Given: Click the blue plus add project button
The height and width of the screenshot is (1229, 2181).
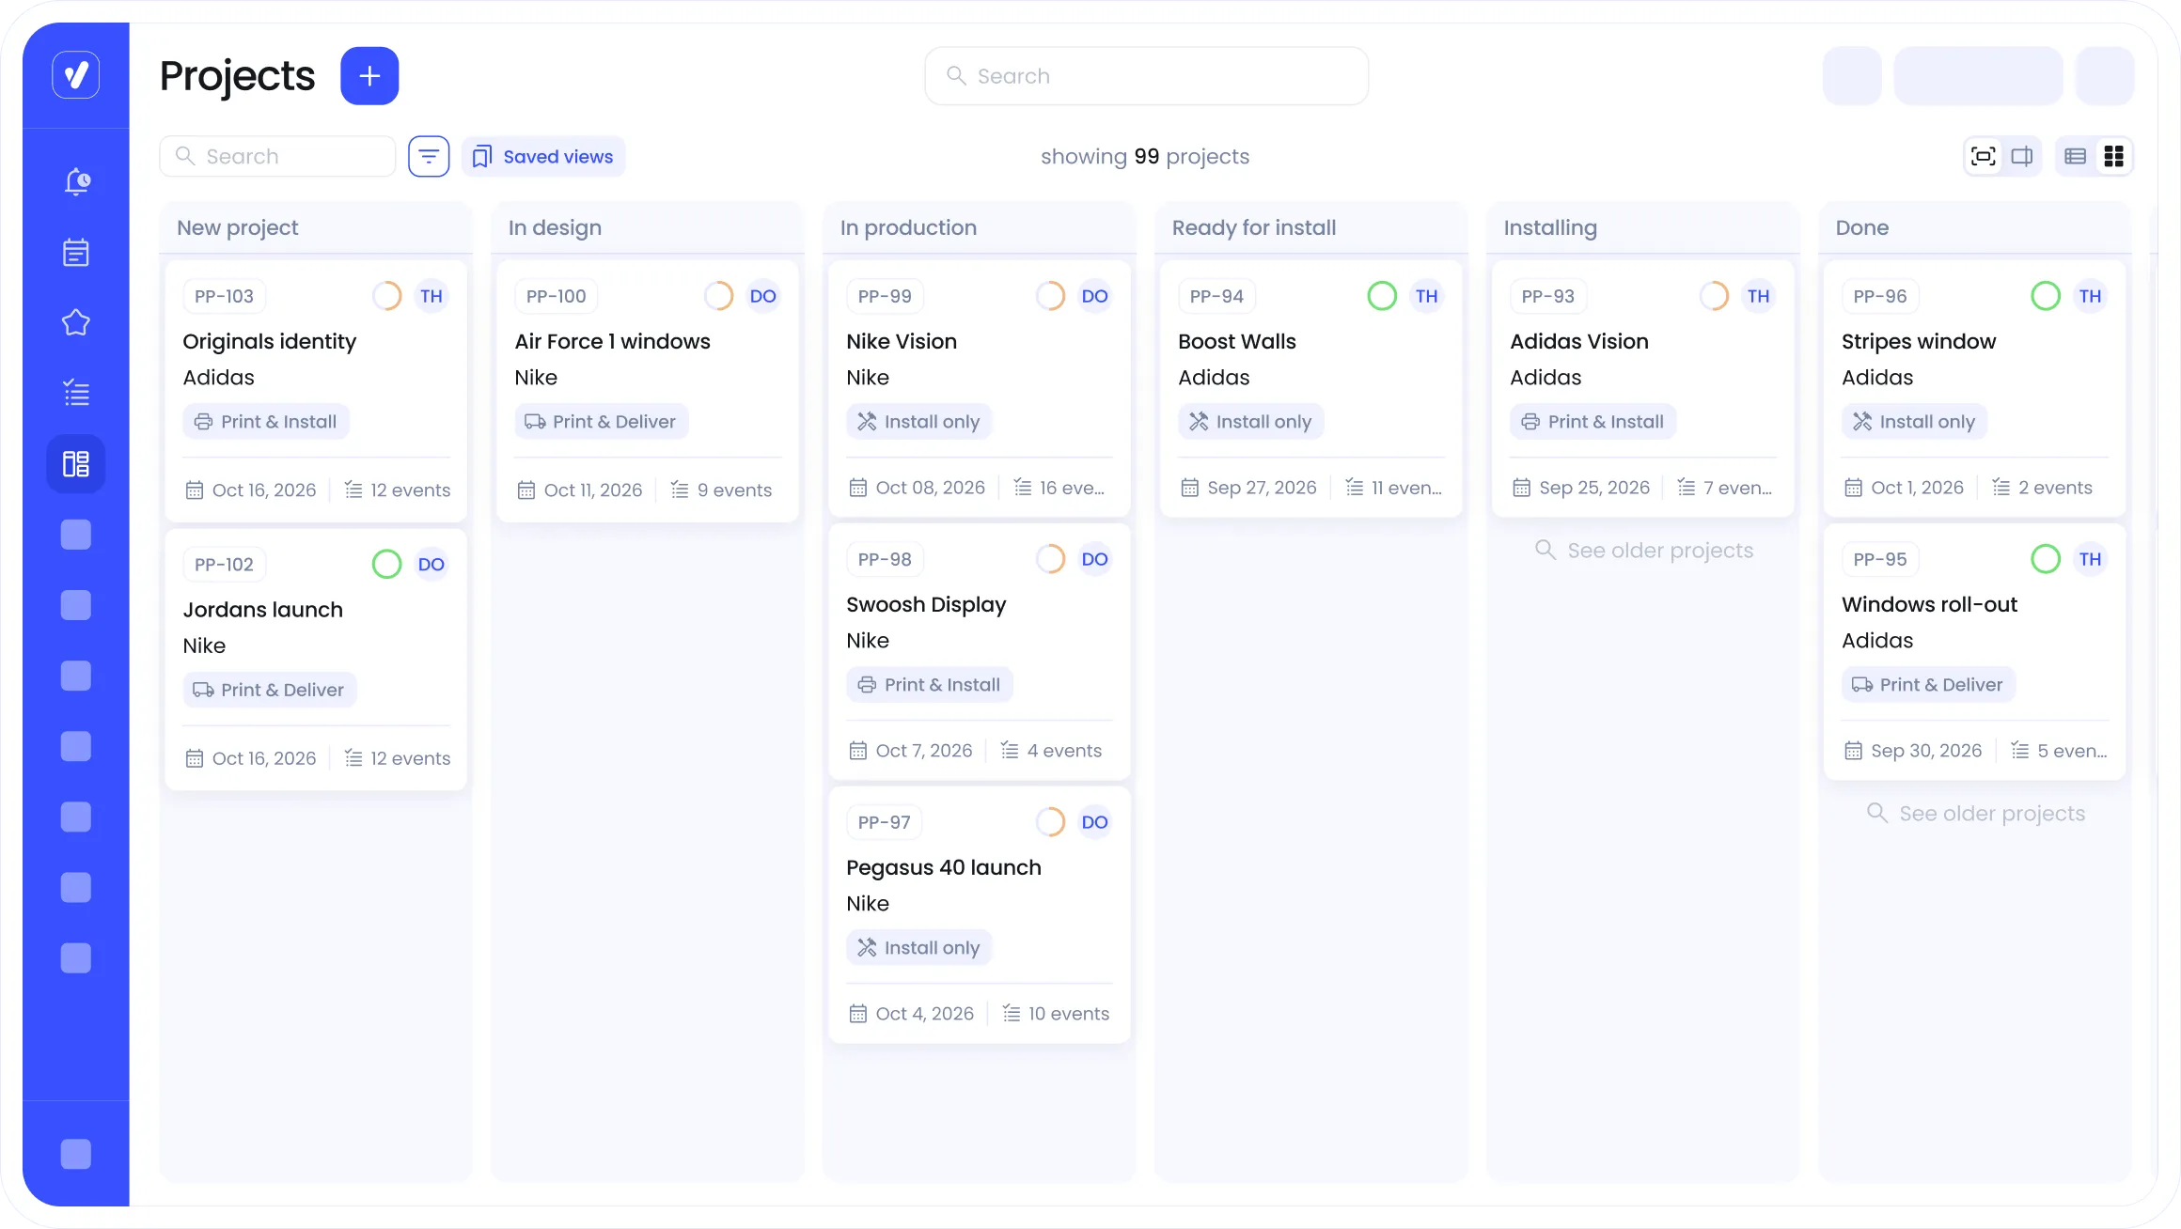Looking at the screenshot, I should click(x=369, y=76).
